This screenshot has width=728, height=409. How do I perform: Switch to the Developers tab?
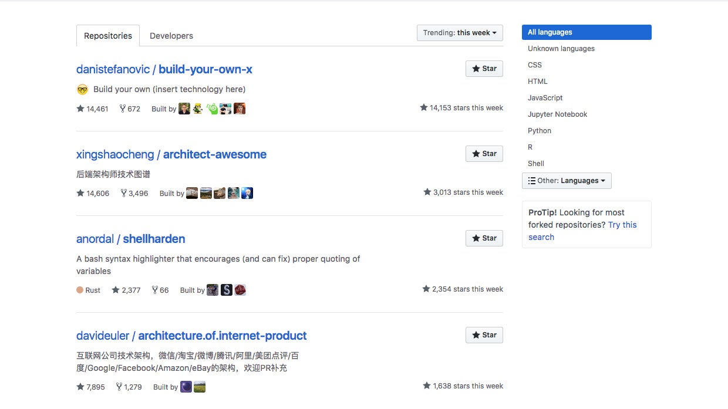point(171,36)
